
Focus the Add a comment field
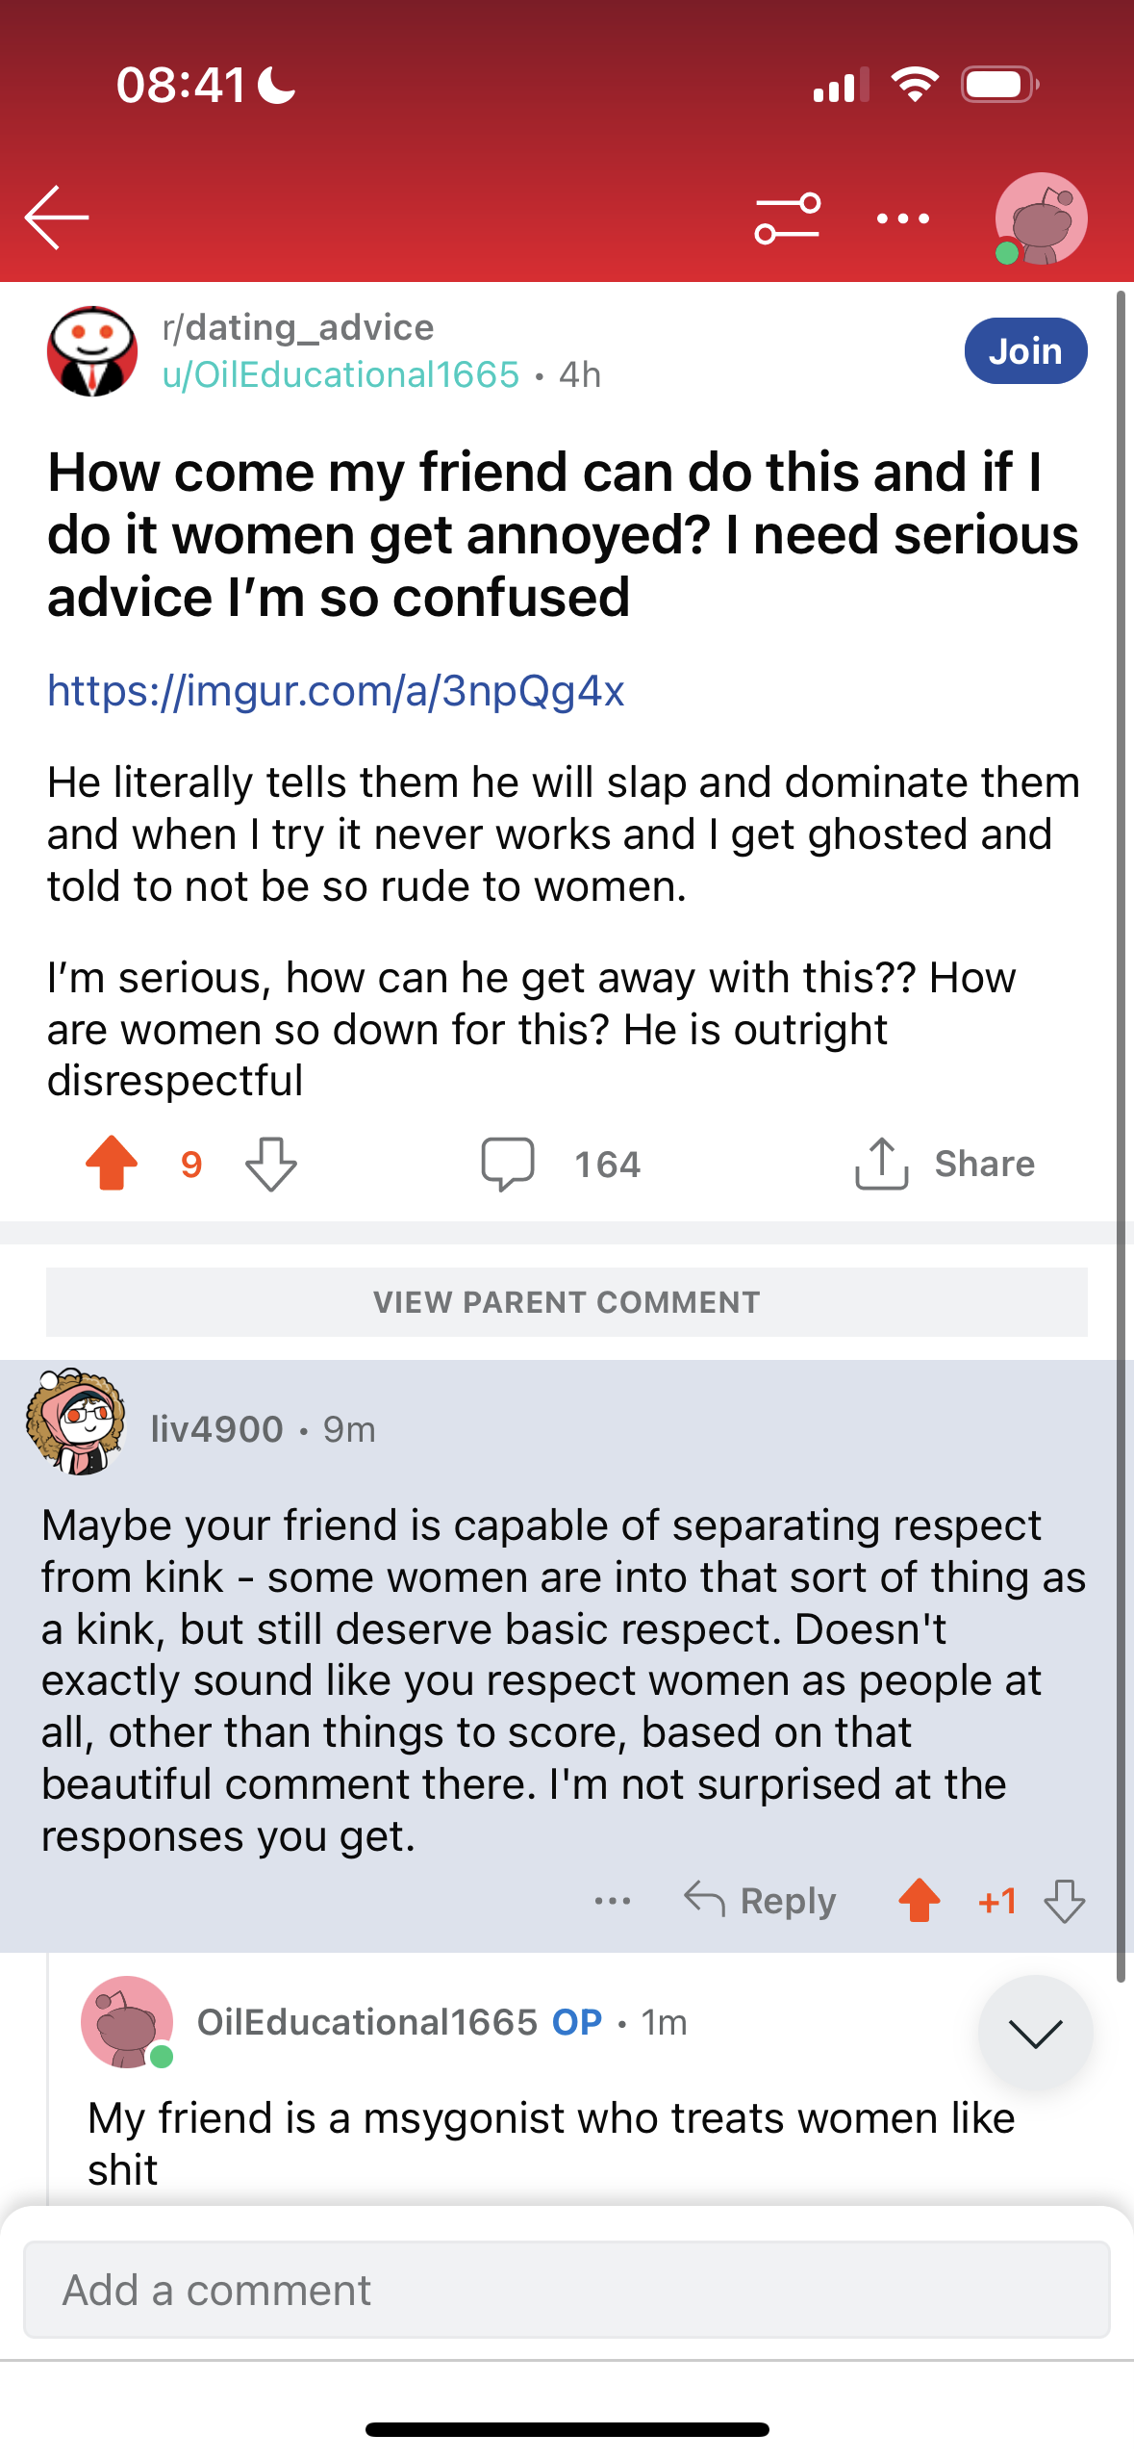click(567, 2290)
